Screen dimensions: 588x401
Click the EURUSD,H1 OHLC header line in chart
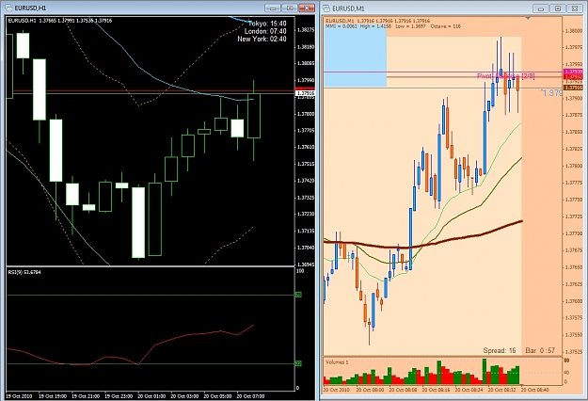coord(60,21)
